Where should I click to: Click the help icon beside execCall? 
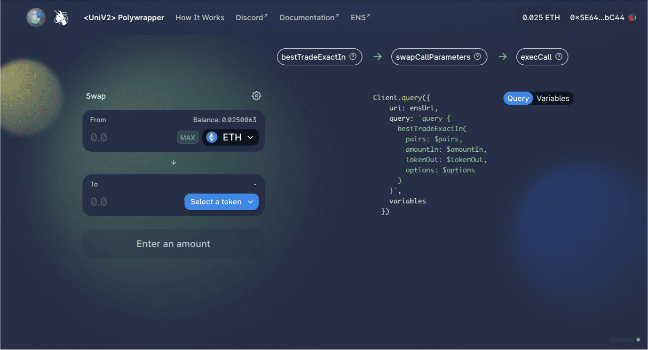click(x=559, y=57)
